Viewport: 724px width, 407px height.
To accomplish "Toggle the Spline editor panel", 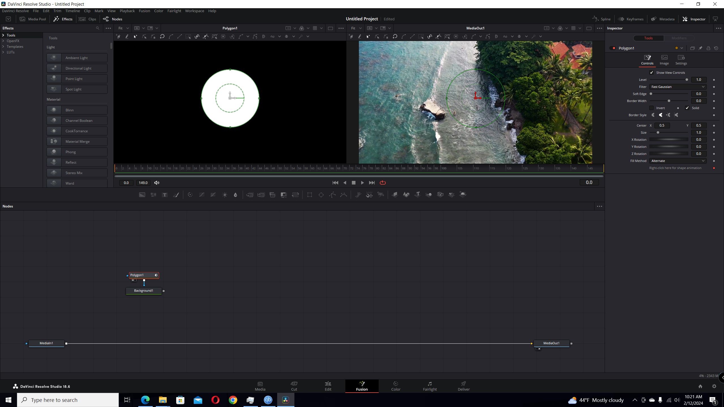I will [x=602, y=19].
